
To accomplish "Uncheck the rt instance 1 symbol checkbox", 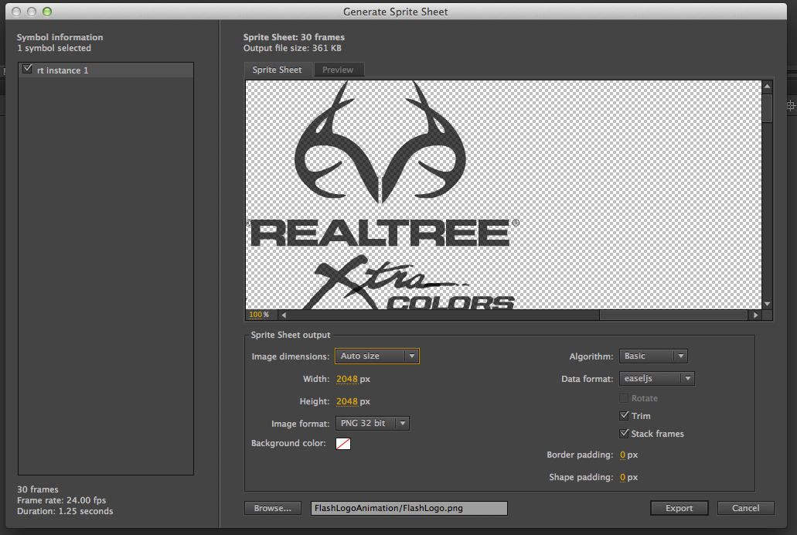I will point(28,70).
